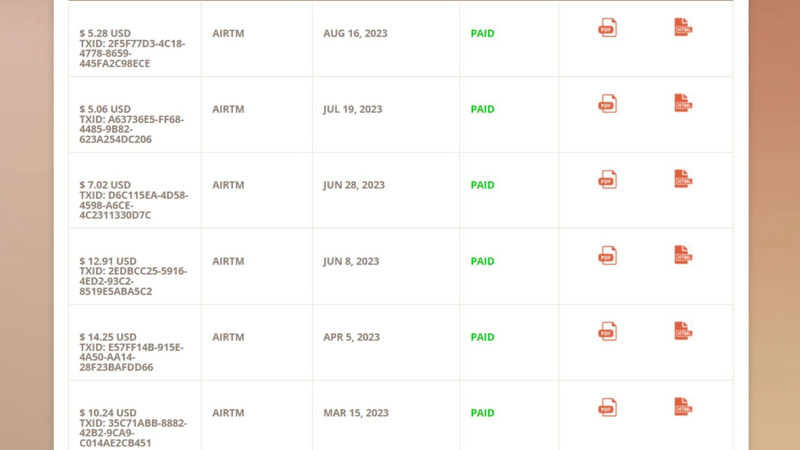Click PAID status for Jul 19, 2023
Viewport: 800px width, 450px height.
(482, 109)
